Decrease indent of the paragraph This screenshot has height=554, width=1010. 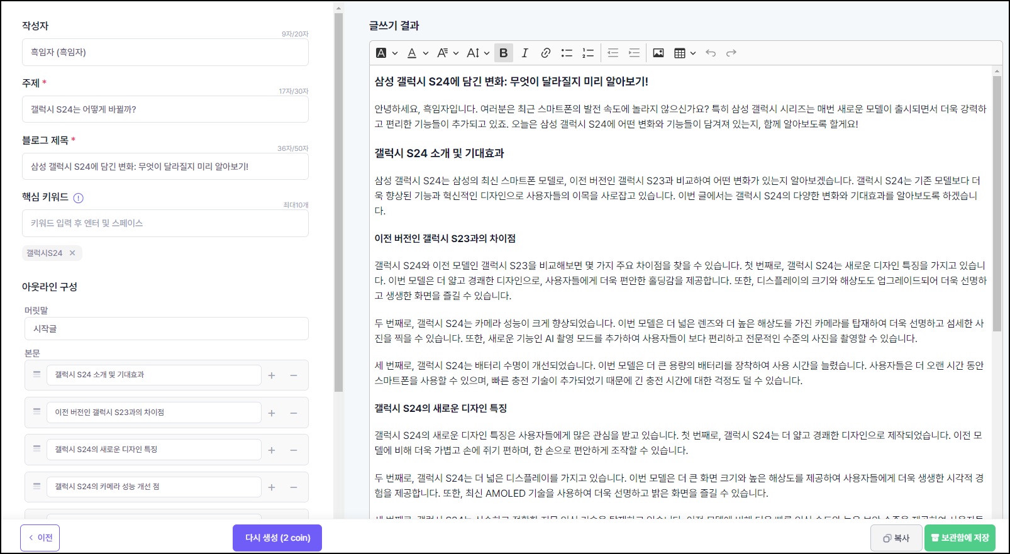point(613,53)
